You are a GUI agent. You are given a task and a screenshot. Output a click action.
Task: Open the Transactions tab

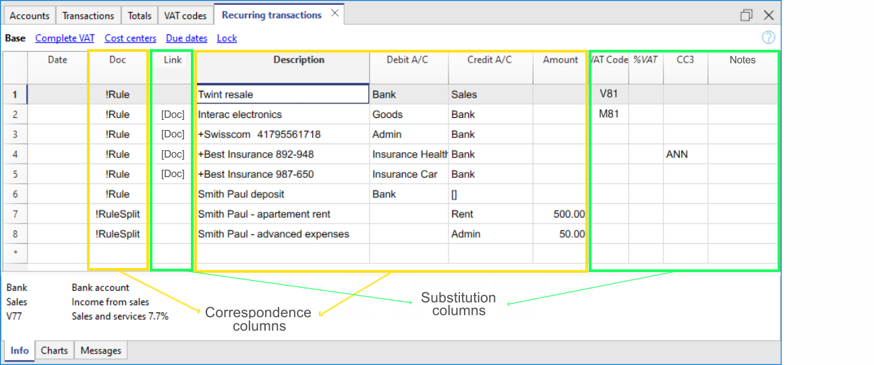tap(88, 15)
